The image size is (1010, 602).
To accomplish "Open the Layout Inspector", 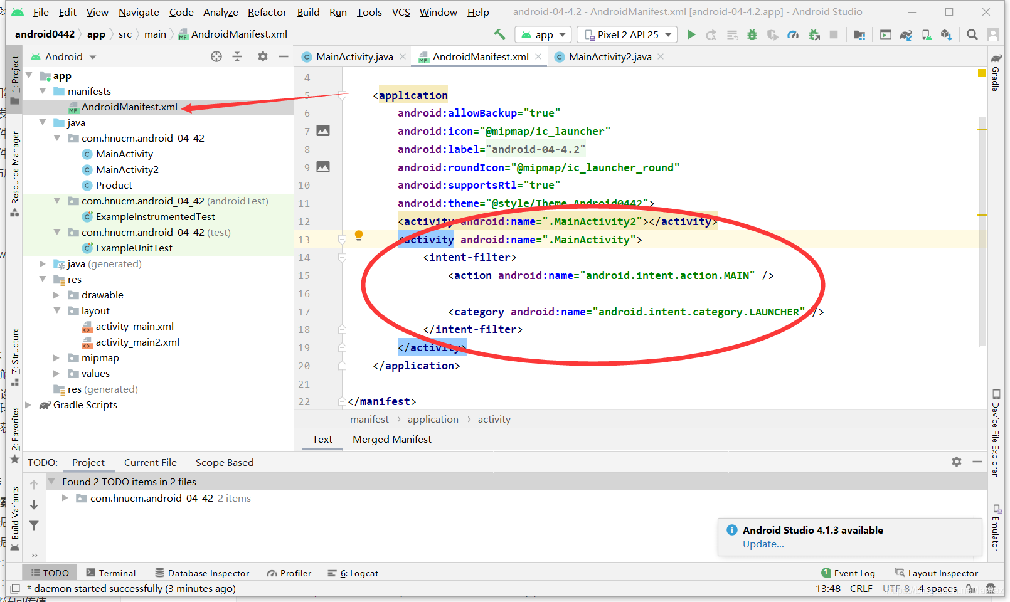I will pyautogui.click(x=936, y=573).
